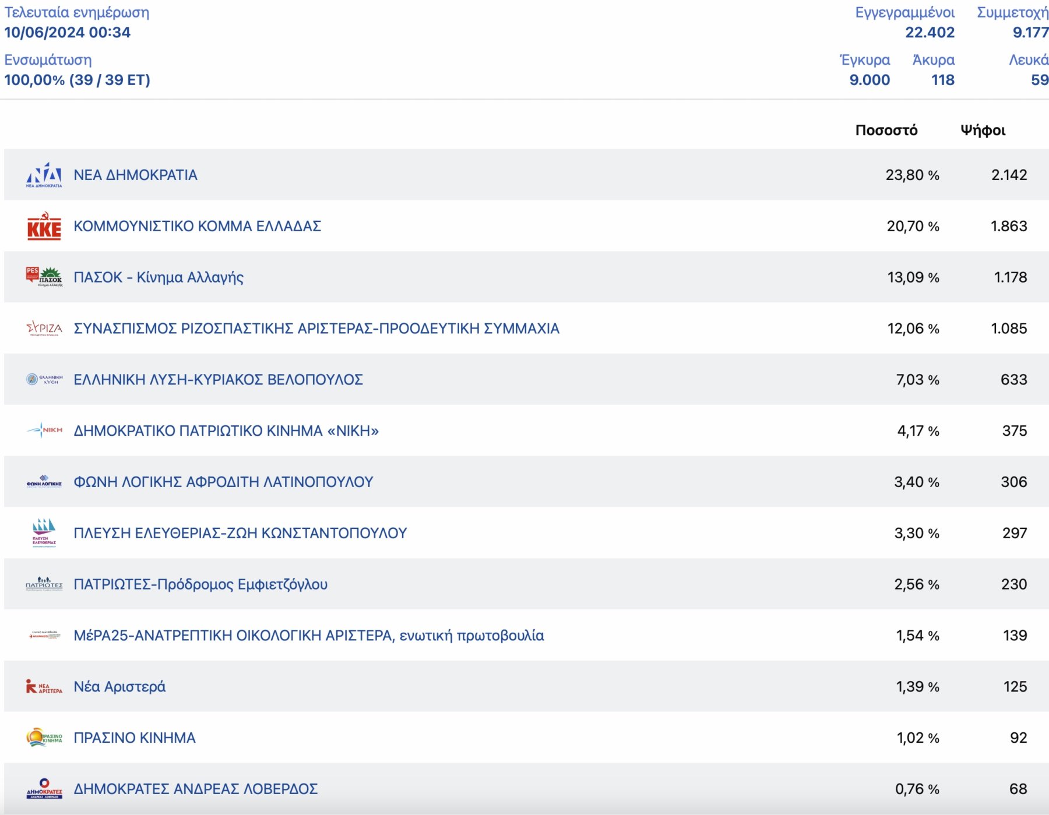Click the Έγκυρα 9.000 figure
This screenshot has width=1049, height=815.
(870, 80)
